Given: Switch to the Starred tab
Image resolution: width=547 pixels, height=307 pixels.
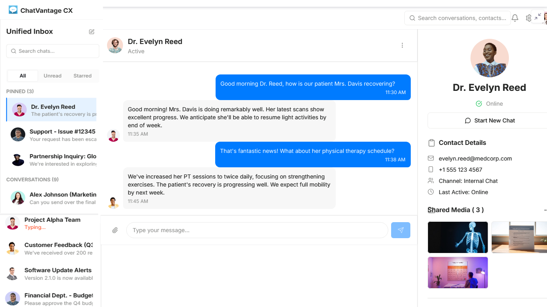Looking at the screenshot, I should coord(83,76).
